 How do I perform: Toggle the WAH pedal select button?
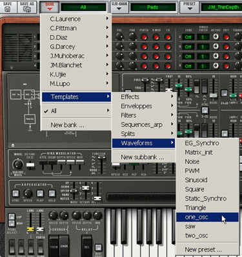pos(12,223)
